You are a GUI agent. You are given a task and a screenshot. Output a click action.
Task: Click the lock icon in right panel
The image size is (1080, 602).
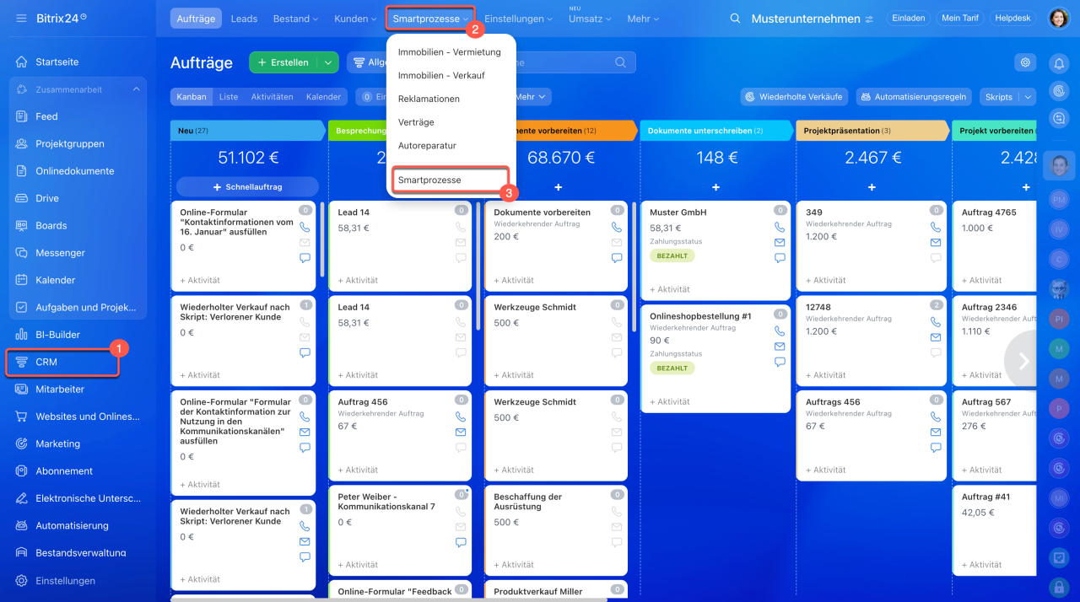coord(1058,586)
